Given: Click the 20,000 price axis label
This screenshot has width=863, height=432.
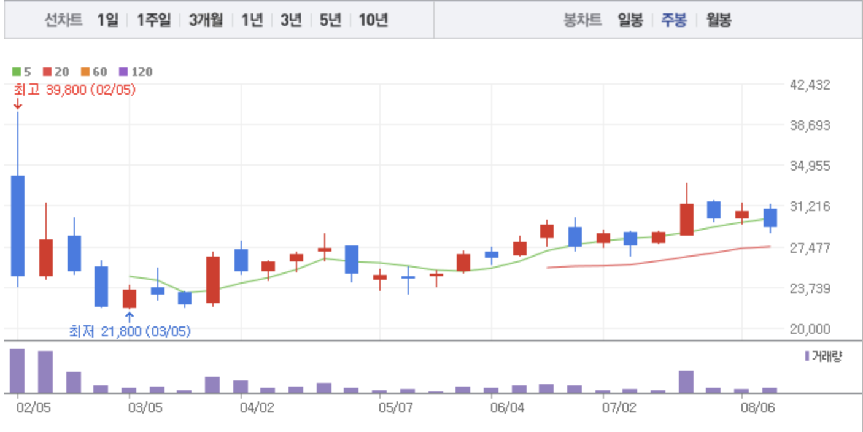Looking at the screenshot, I should (x=809, y=329).
